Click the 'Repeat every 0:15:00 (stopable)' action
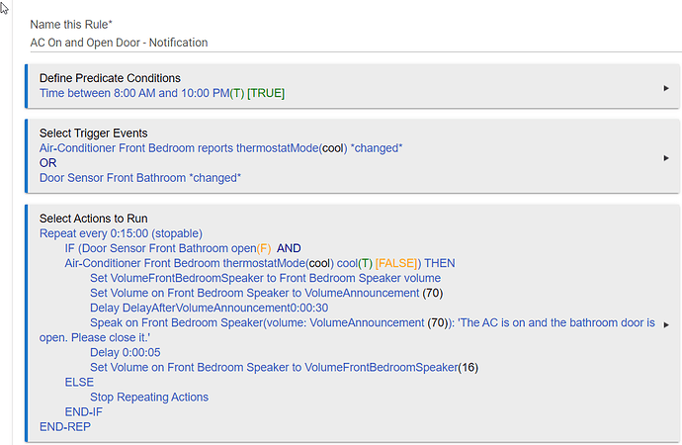Image resolution: width=682 pixels, height=445 pixels. coord(121,233)
